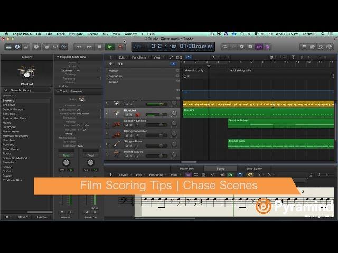This screenshot has height=253, width=338.
Task: Click the Rewind transport button
Action: (x=79, y=47)
